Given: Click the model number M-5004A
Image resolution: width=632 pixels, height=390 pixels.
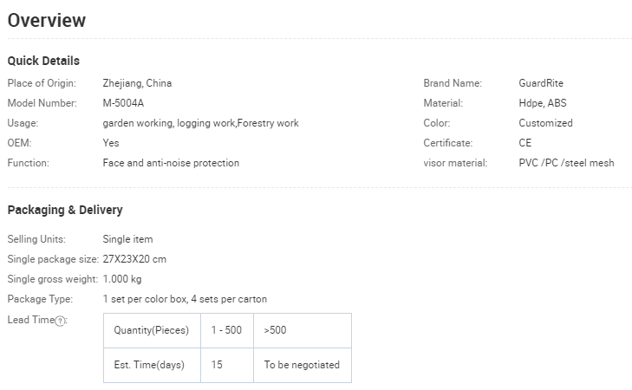Looking at the screenshot, I should click(122, 103).
